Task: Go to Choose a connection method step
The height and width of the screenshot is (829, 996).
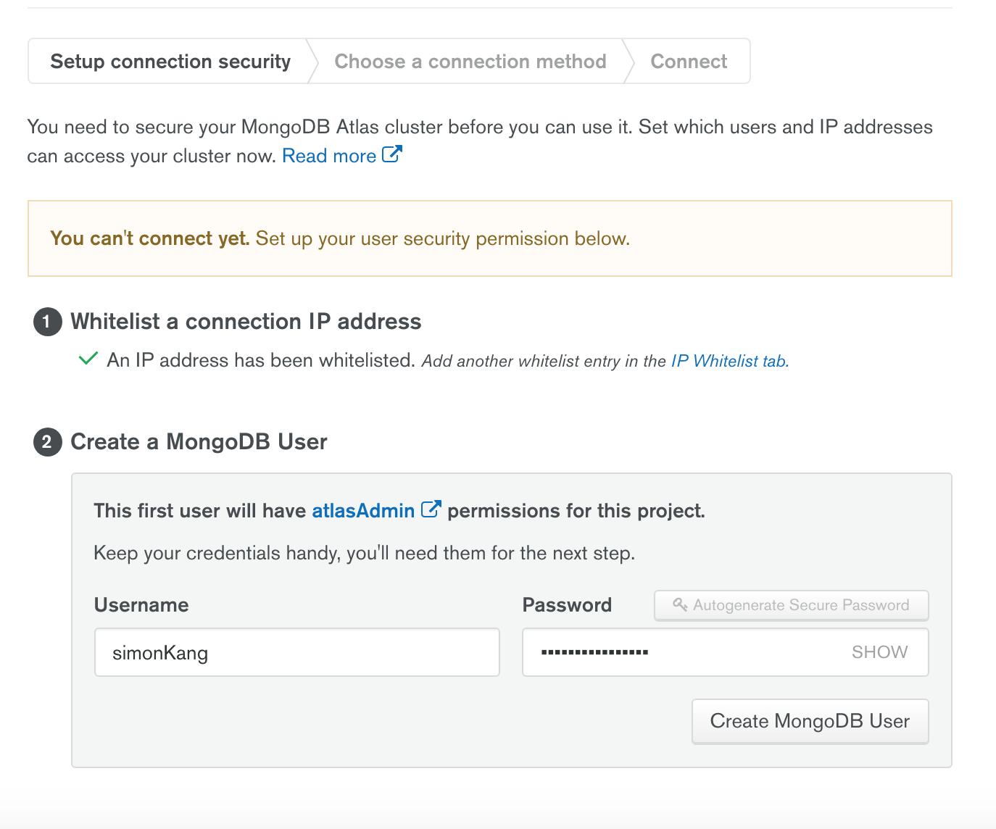Action: [x=470, y=62]
